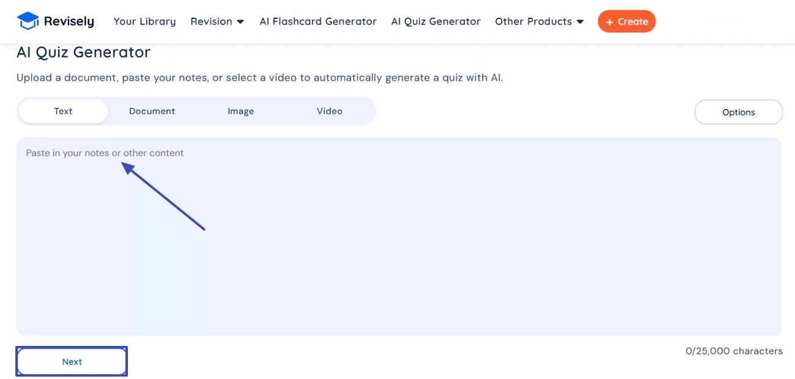
Task: Open Your Library page
Action: pos(144,21)
